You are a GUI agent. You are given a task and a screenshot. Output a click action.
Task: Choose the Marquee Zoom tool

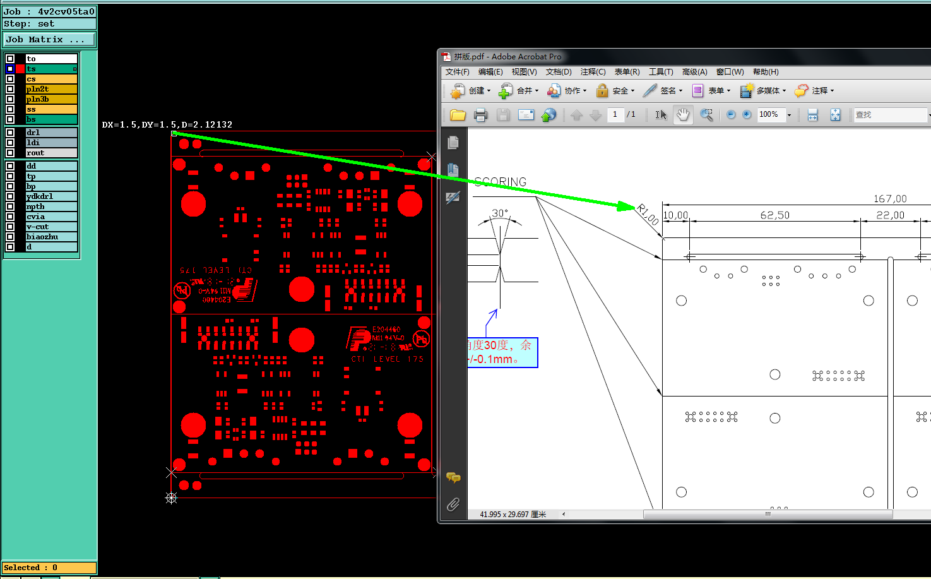click(706, 115)
